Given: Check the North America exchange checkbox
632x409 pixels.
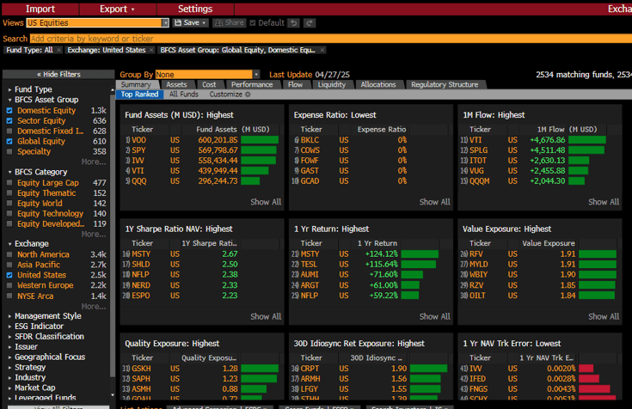Looking at the screenshot, I should click(9, 254).
